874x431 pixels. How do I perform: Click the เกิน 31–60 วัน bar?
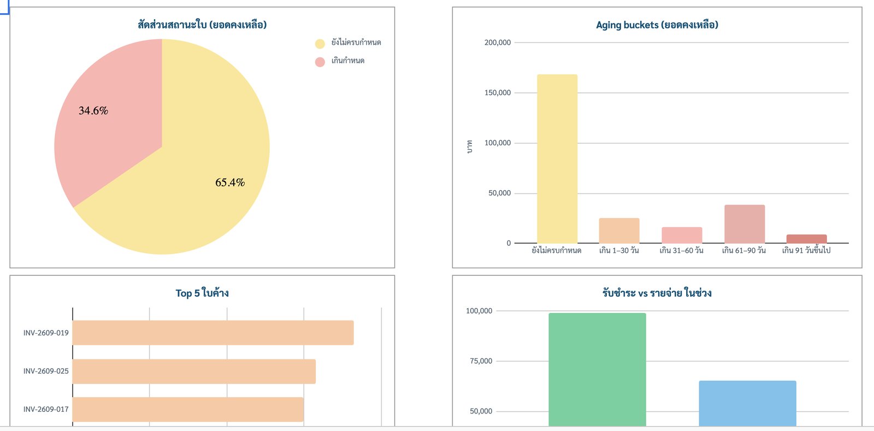tap(682, 235)
